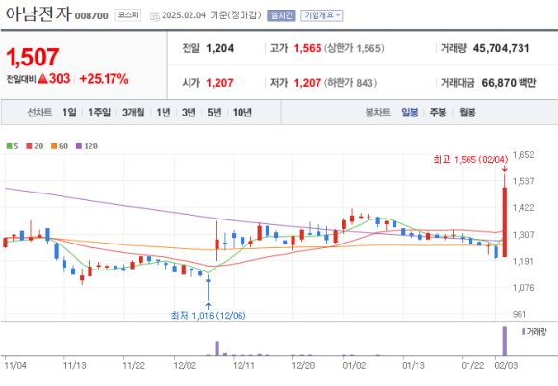
Task: Click the stock name 아남전자
Action: click(x=38, y=15)
